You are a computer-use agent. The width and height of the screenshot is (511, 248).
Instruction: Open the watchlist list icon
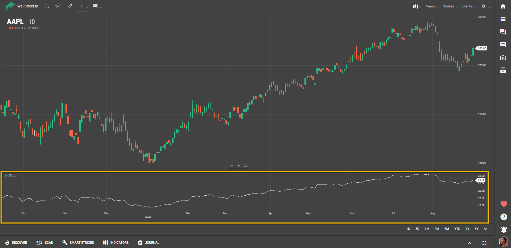click(x=503, y=19)
